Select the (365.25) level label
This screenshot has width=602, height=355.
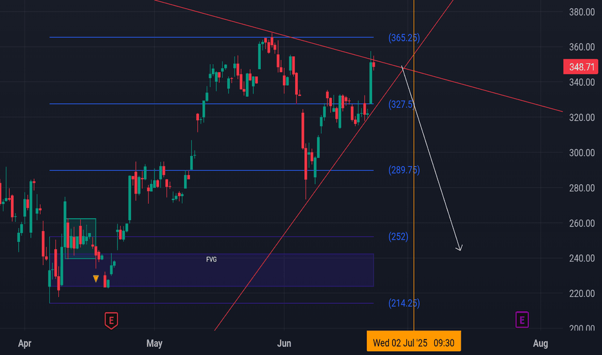[x=404, y=37]
